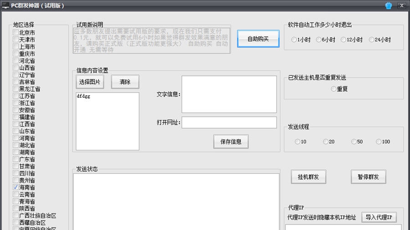Check the 安徽省 checkbox
Image resolution: width=410 pixels, height=230 pixels.
click(15, 110)
